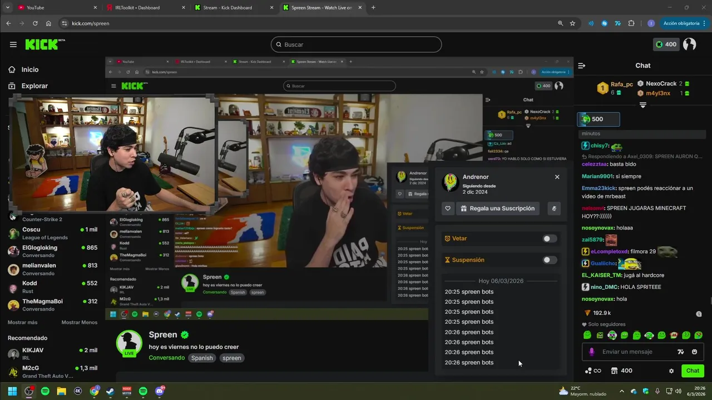The width and height of the screenshot is (712, 400).
Task: Open the 7TV emote picker in chat input
Action: [680, 352]
